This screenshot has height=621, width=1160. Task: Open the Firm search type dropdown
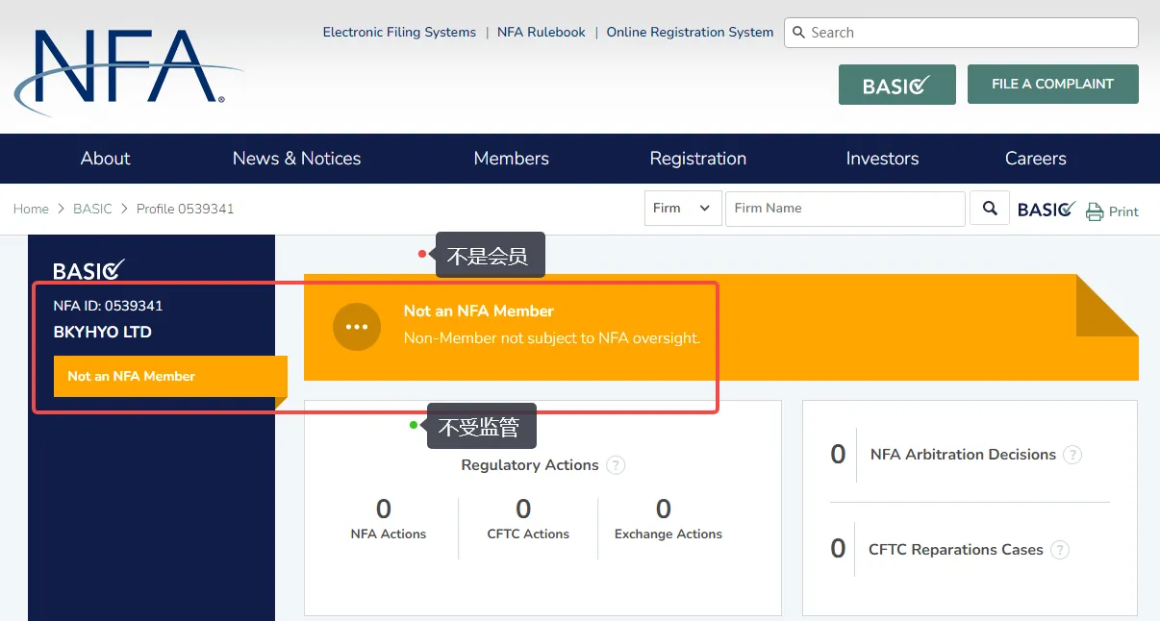point(683,209)
